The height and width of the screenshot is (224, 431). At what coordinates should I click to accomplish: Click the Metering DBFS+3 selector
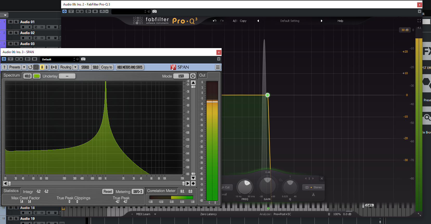pyautogui.click(x=138, y=191)
